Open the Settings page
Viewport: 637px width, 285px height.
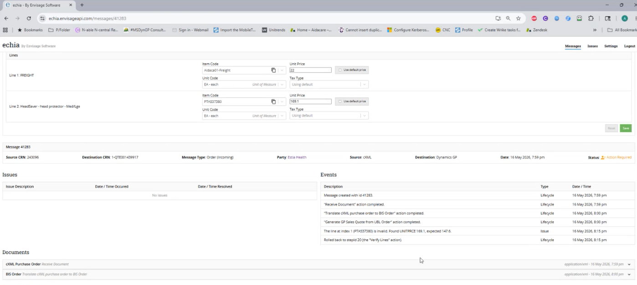click(x=611, y=46)
